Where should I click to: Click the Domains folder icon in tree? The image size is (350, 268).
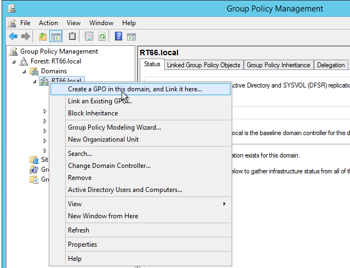click(34, 71)
